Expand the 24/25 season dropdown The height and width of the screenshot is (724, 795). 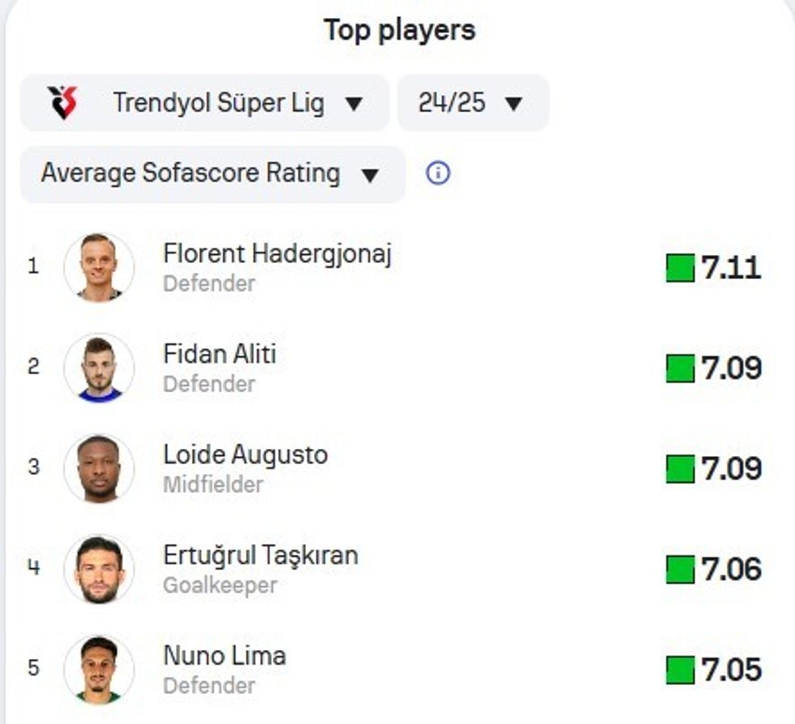[473, 103]
